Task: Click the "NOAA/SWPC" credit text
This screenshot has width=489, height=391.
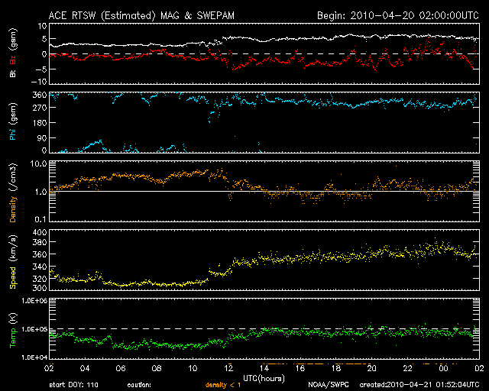Action: [x=329, y=385]
